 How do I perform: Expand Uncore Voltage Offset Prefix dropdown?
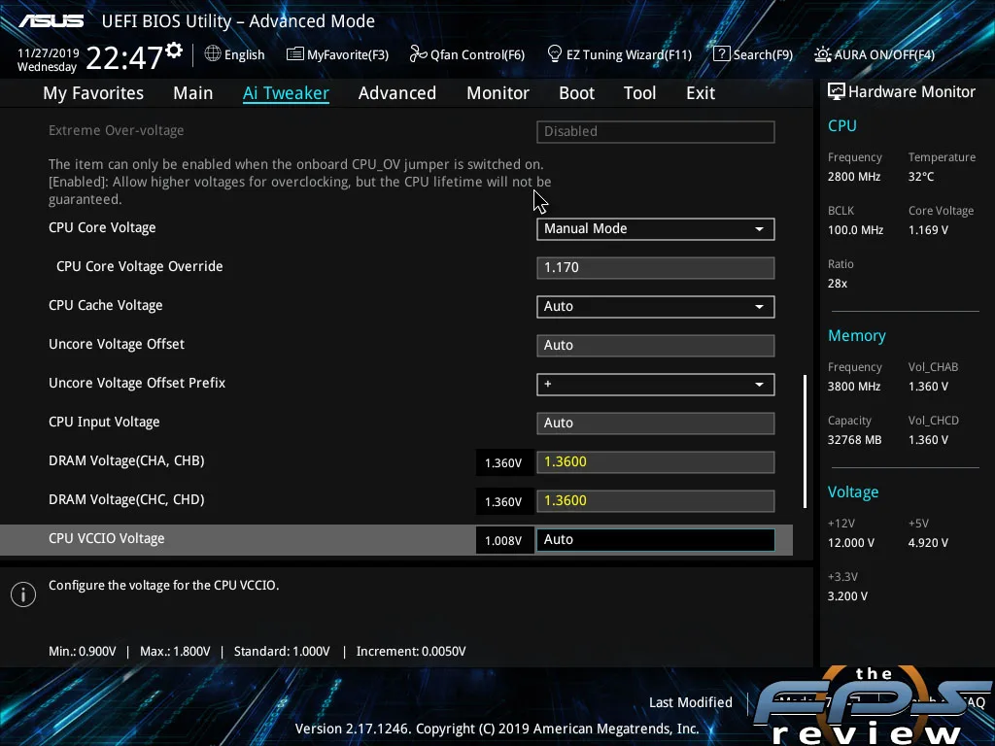[656, 385]
